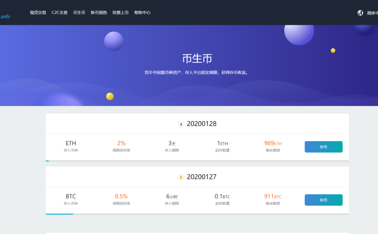The width and height of the screenshot is (378, 234).
Task: Click the BTC plan progress bar
Action: pos(197,214)
